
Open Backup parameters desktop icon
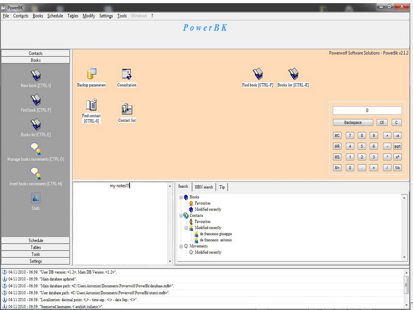pyautogui.click(x=91, y=74)
